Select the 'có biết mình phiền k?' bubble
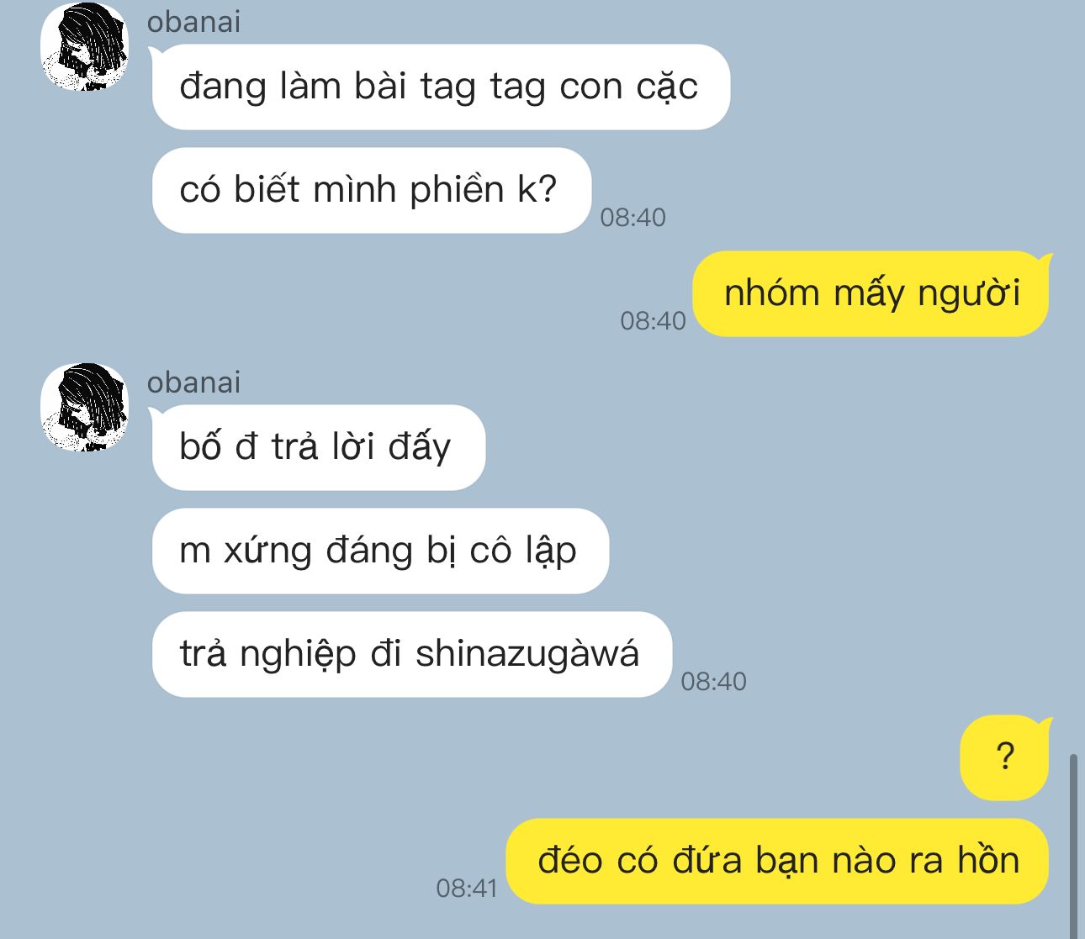 click(371, 190)
